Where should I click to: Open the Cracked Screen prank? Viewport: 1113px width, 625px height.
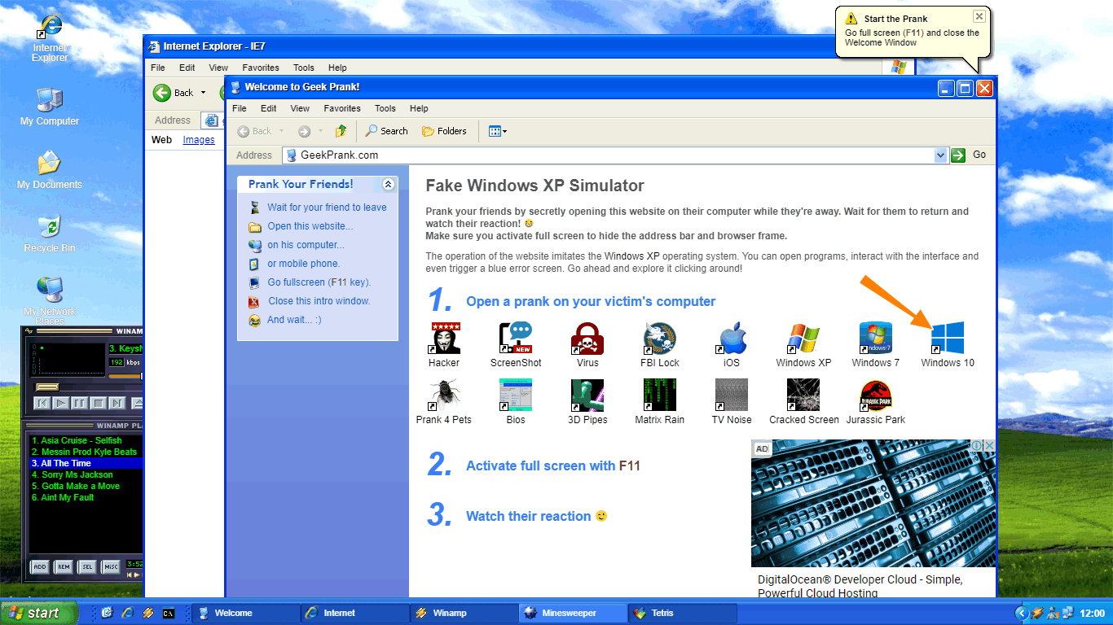(803, 395)
